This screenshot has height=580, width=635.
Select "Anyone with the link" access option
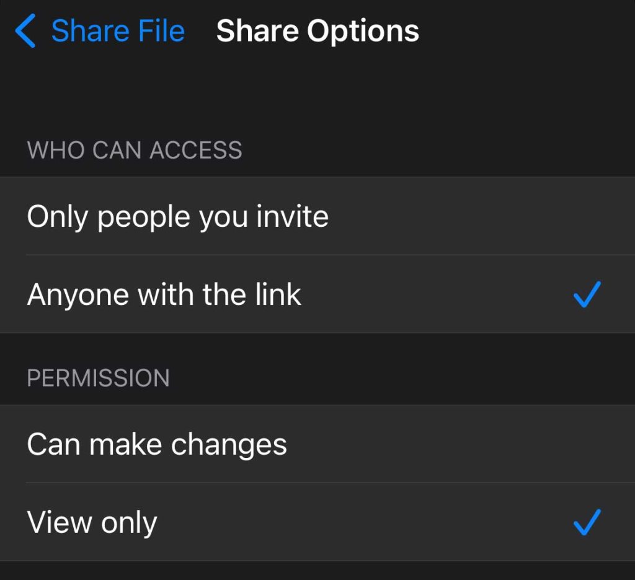click(x=164, y=294)
